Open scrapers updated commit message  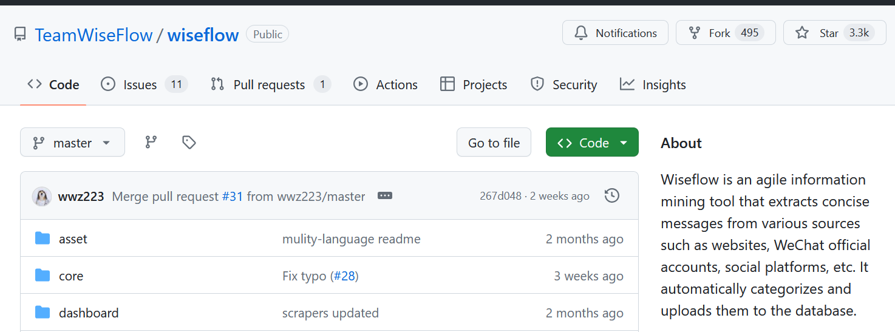point(330,313)
